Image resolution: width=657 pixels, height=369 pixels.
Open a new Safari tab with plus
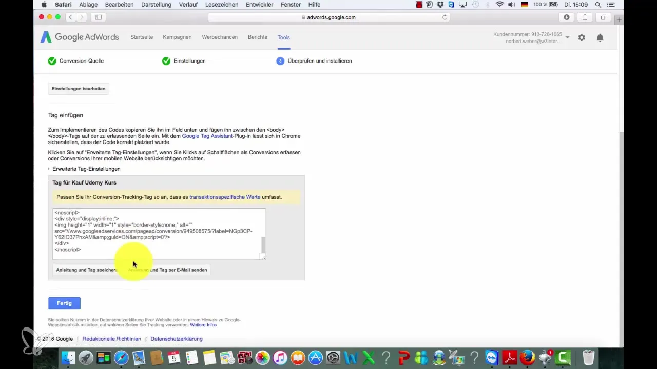tap(619, 19)
